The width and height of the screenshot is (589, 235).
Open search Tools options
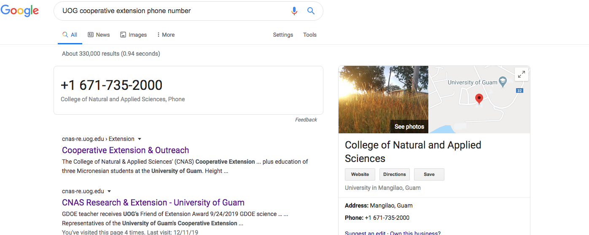point(310,35)
